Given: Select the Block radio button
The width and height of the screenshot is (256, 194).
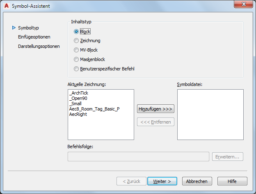Looking at the screenshot, I should (76, 31).
